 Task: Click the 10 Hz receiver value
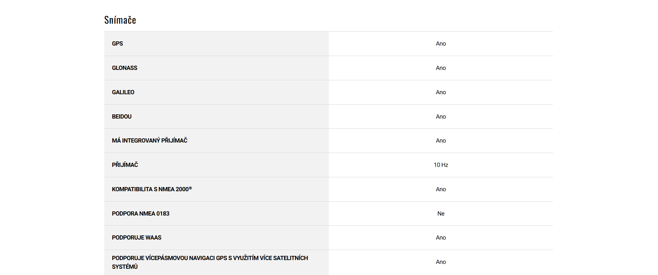coord(441,165)
